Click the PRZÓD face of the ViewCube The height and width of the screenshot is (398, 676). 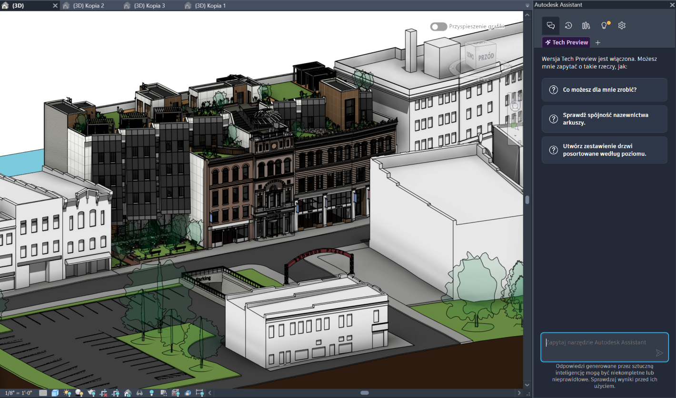pyautogui.click(x=487, y=56)
